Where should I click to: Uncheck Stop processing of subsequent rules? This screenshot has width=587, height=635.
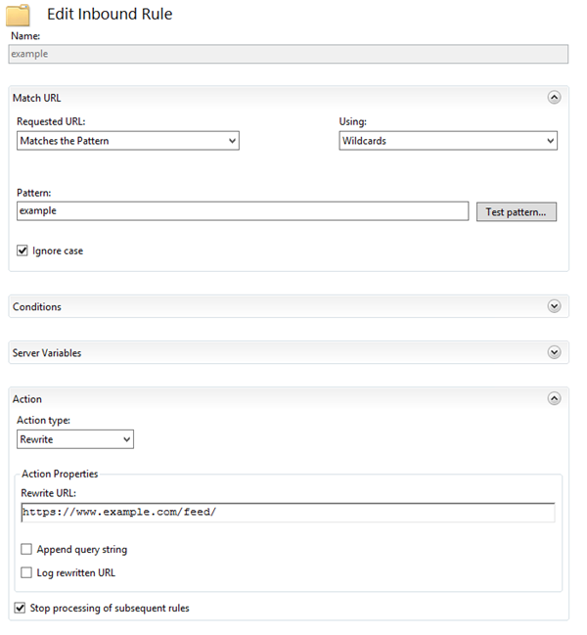pos(20,608)
